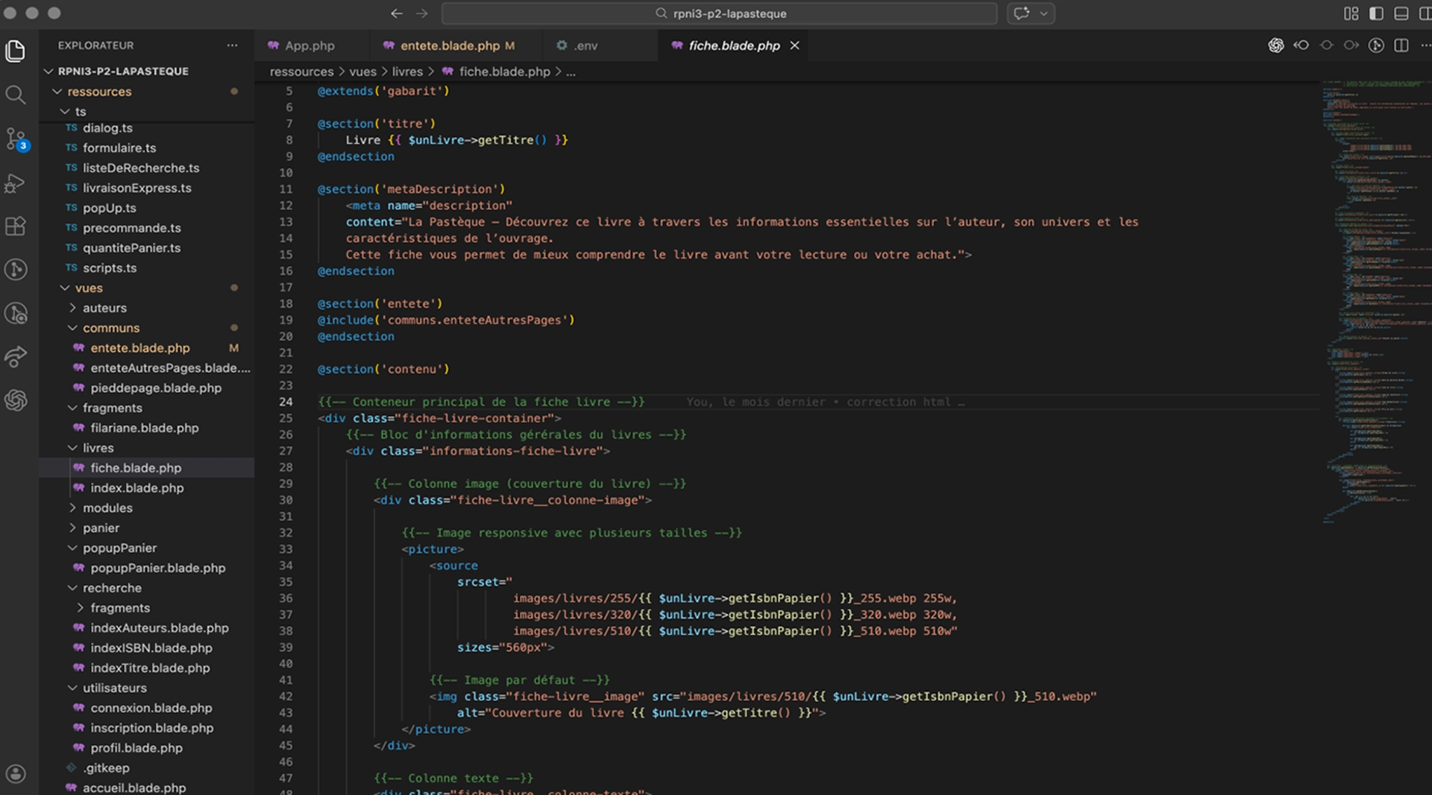
Task: Open the Explorer view in the activity bar
Action: [16, 51]
